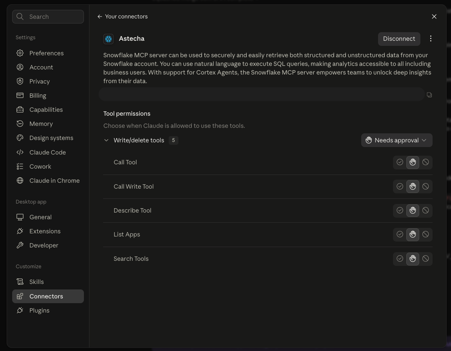
Task: Click the Privacy shield icon
Action: (20, 81)
